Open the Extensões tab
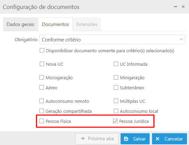 click(x=87, y=24)
